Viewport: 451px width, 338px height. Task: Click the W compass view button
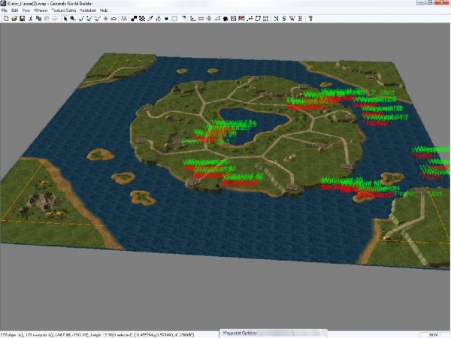tap(291, 18)
